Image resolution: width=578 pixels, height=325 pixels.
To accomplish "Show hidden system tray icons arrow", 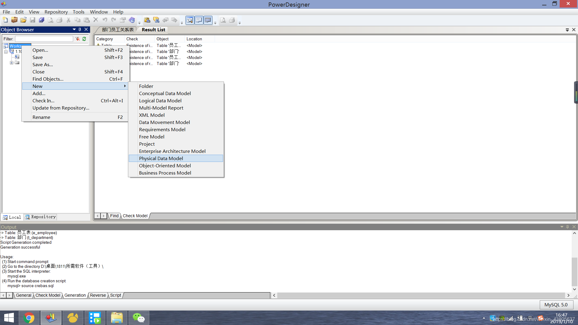I will pos(484,318).
